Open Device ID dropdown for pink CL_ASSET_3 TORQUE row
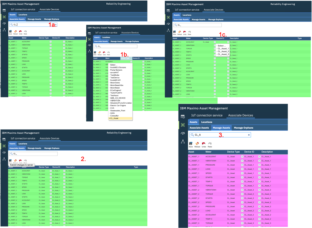This screenshot has height=228, width=312. click(259, 223)
